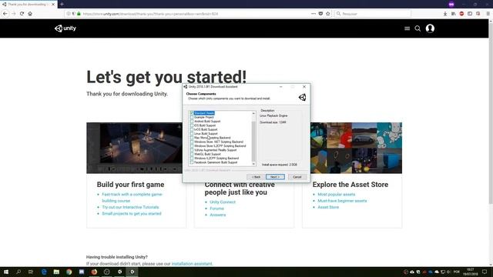Open File Explorer from the taskbar
Image resolution: width=493 pixels, height=277 pixels.
click(56, 272)
